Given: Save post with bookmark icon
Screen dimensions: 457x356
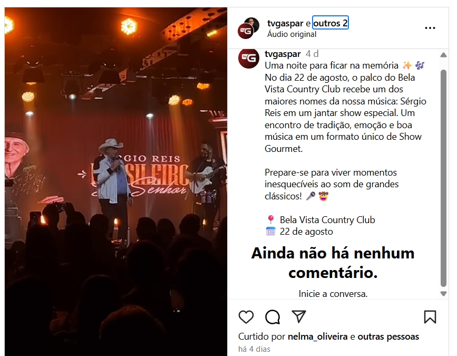Looking at the screenshot, I should point(430,317).
